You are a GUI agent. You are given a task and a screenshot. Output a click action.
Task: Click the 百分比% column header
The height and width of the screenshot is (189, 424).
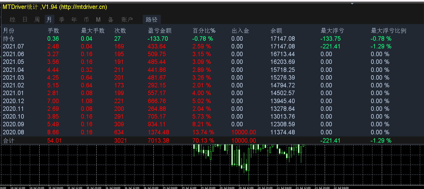204,31
